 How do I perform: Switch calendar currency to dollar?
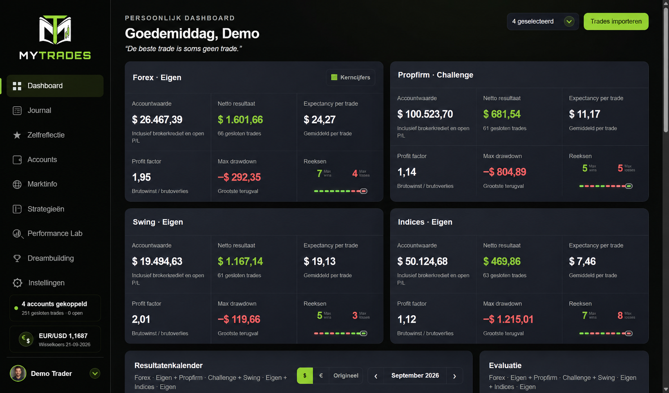[x=305, y=376]
